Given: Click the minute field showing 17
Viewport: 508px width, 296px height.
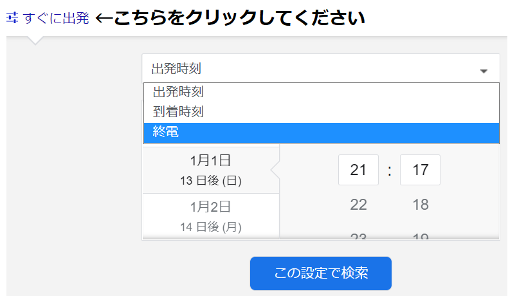Looking at the screenshot, I should [420, 171].
